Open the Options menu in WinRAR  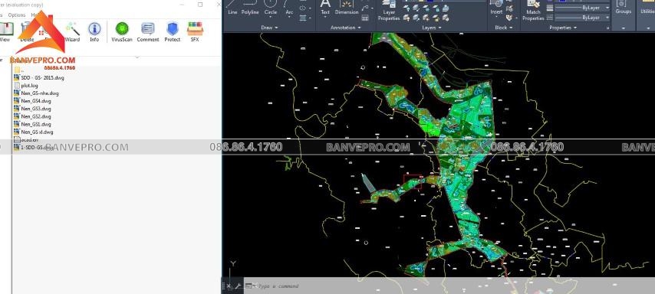pos(17,15)
